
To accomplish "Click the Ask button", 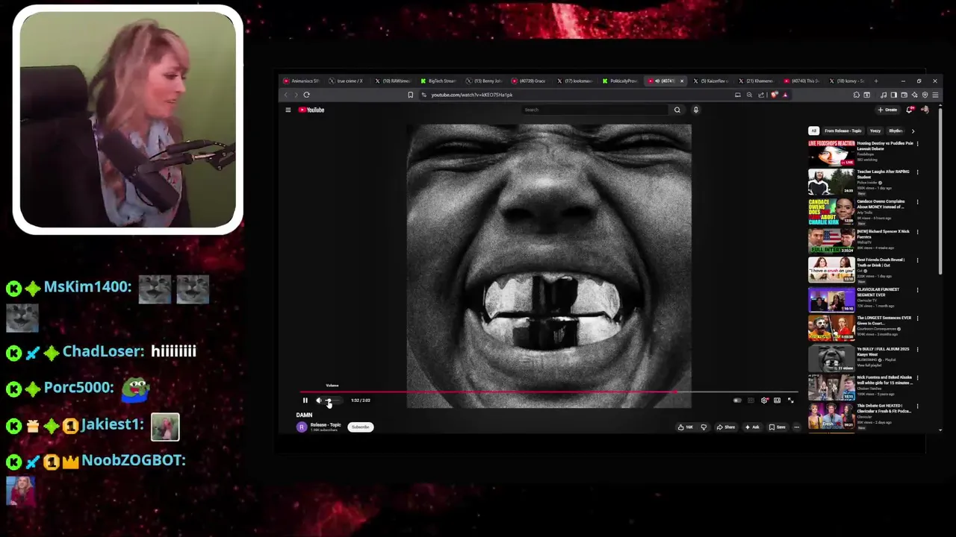I will point(752,427).
